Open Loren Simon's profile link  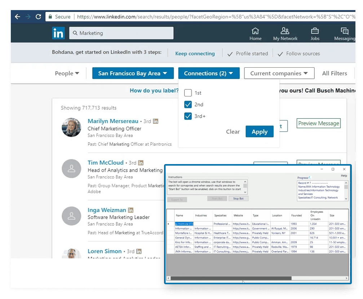point(105,251)
